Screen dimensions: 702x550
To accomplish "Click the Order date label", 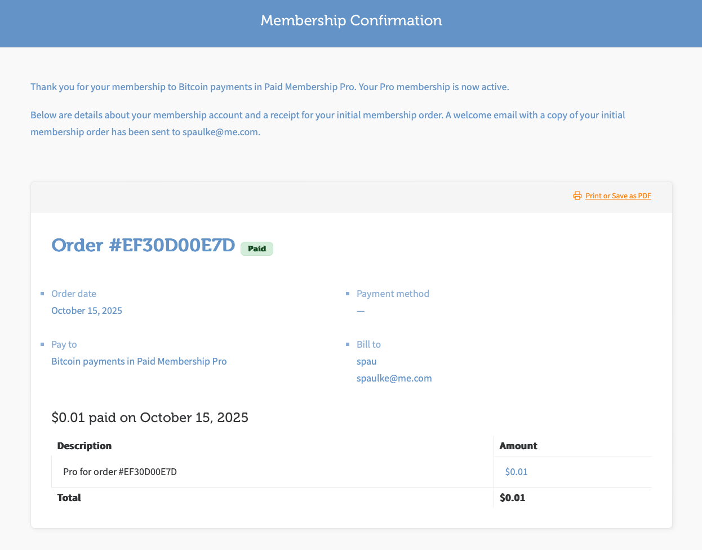I will click(74, 294).
